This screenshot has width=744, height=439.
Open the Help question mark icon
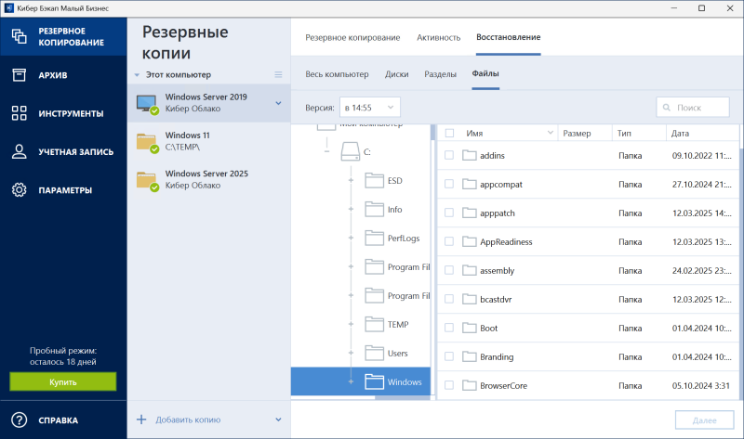point(19,419)
